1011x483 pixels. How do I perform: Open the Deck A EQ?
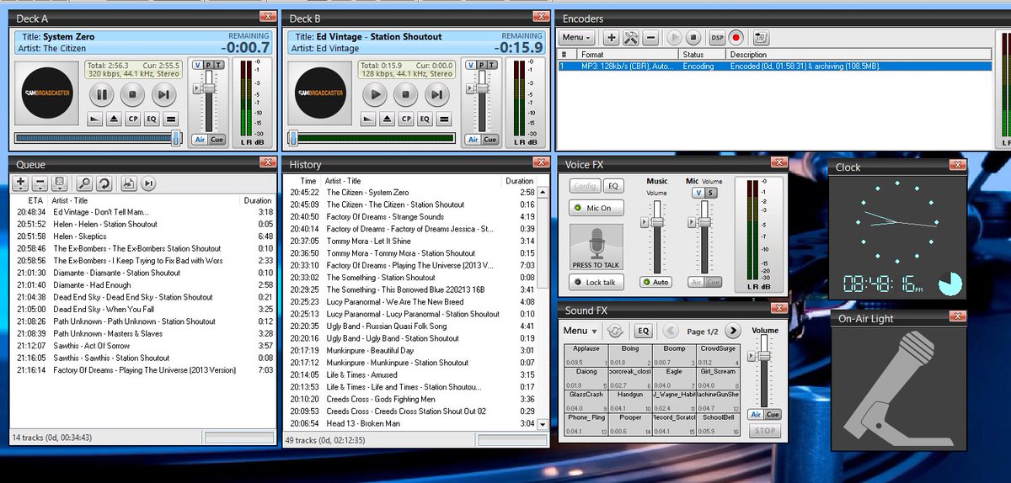[x=152, y=119]
